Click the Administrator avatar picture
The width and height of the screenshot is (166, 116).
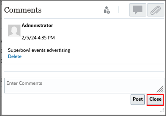[14, 31]
